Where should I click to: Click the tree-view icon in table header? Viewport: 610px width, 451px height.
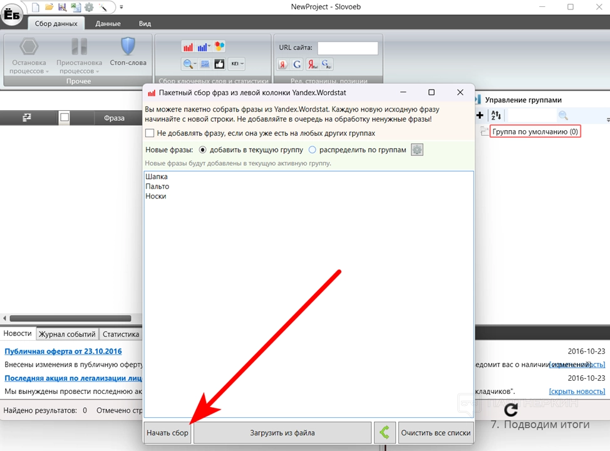26,118
